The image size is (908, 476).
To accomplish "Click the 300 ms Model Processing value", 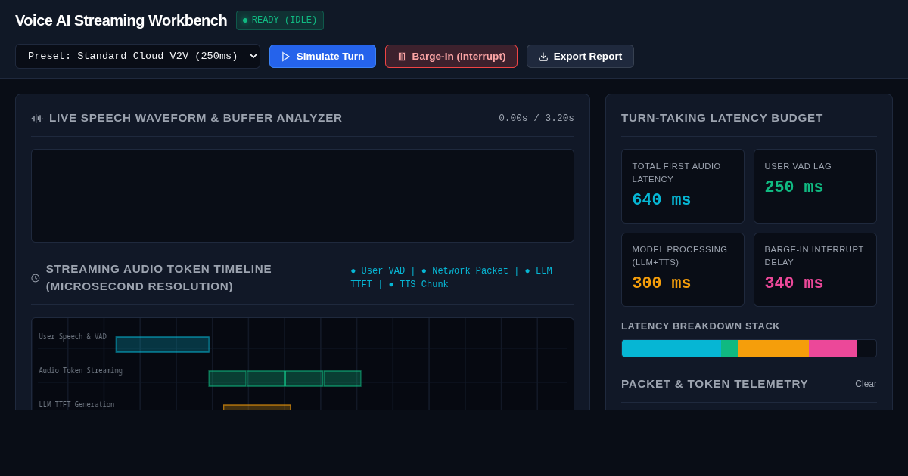I will point(661,283).
